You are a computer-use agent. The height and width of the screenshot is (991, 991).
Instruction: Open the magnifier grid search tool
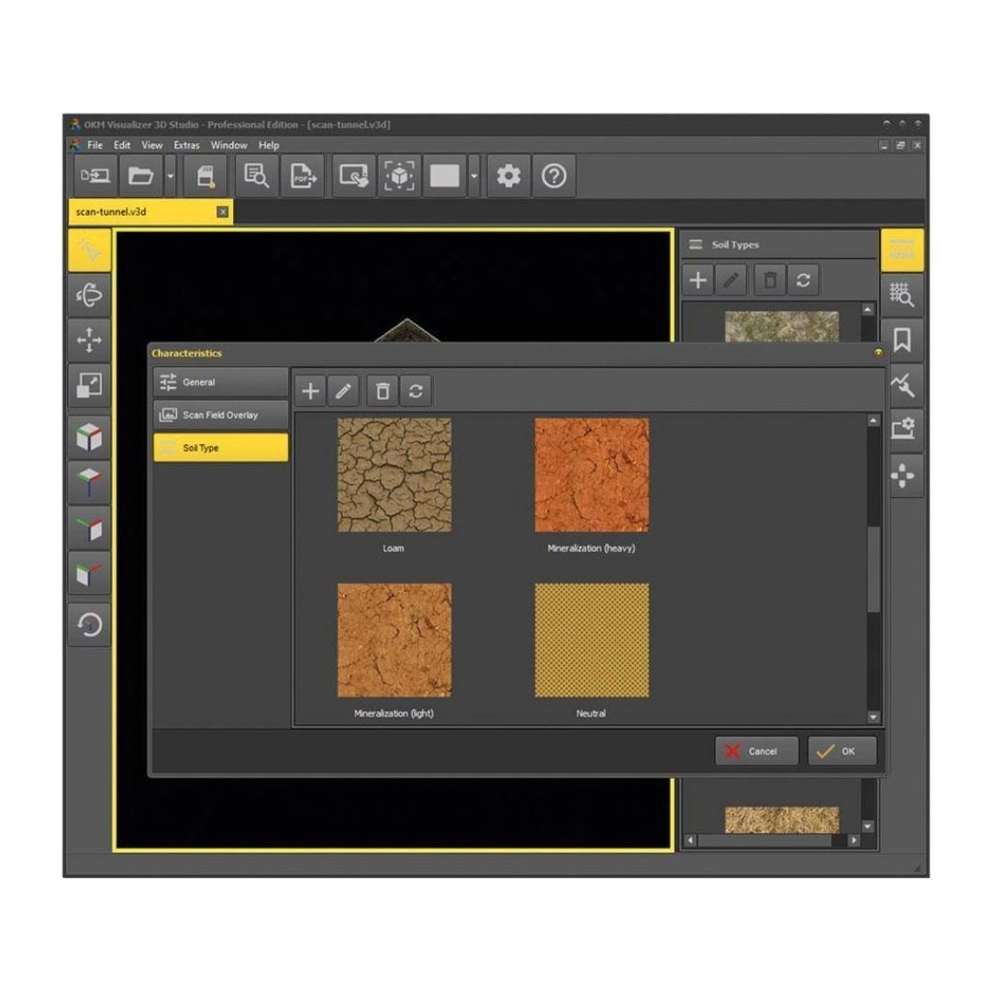coord(903,295)
